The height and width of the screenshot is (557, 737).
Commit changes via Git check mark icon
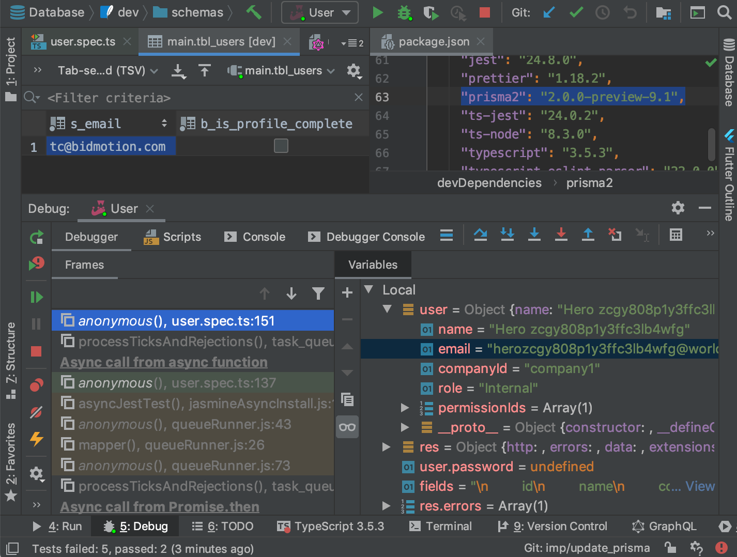point(575,12)
